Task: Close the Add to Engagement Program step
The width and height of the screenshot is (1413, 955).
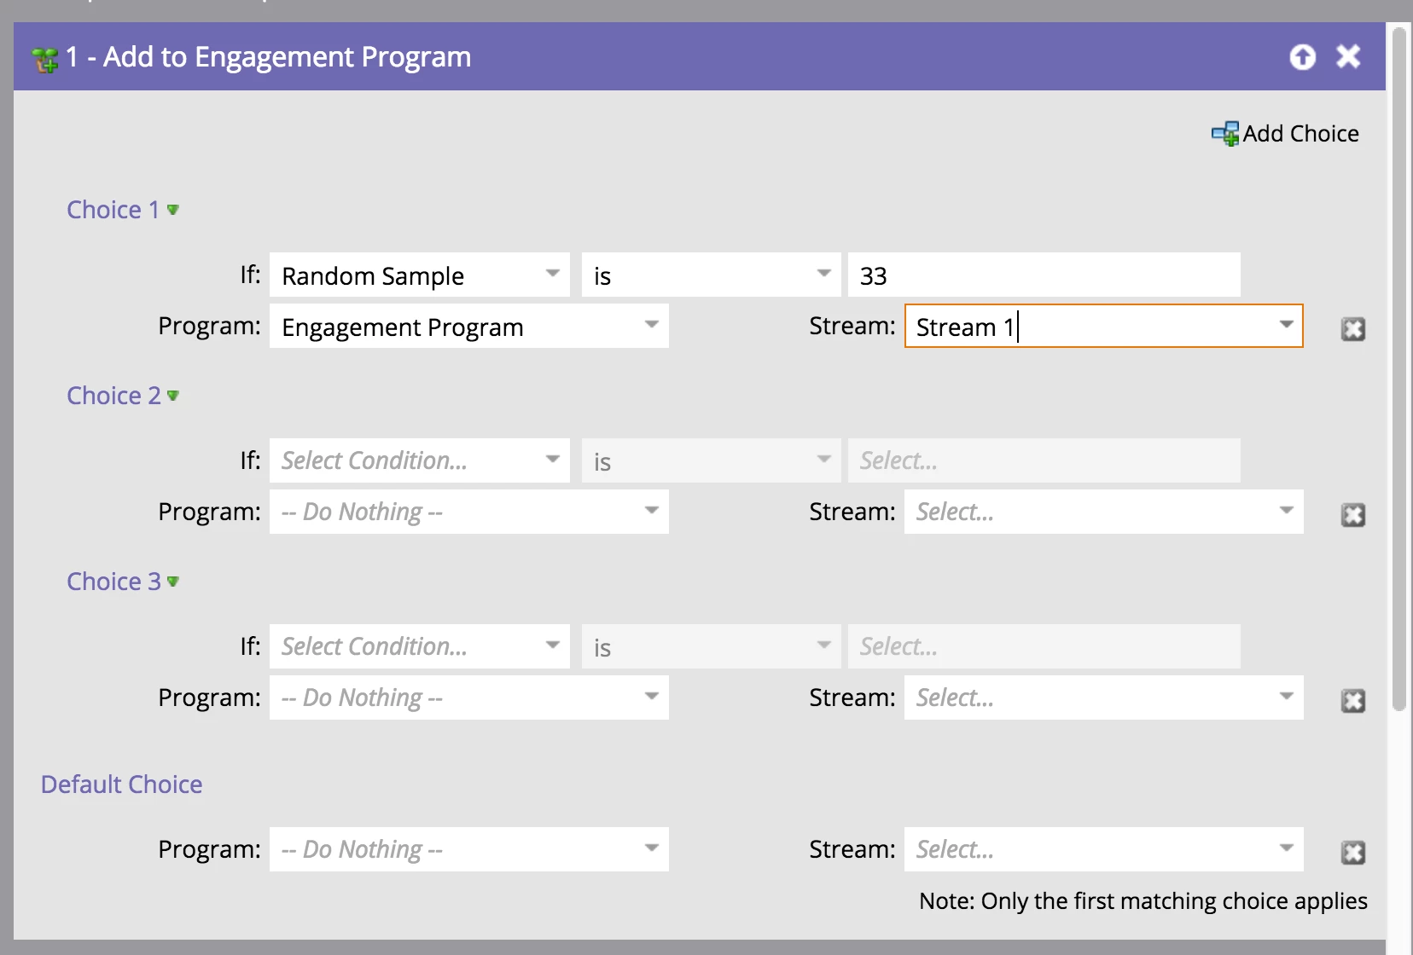Action: 1348,57
